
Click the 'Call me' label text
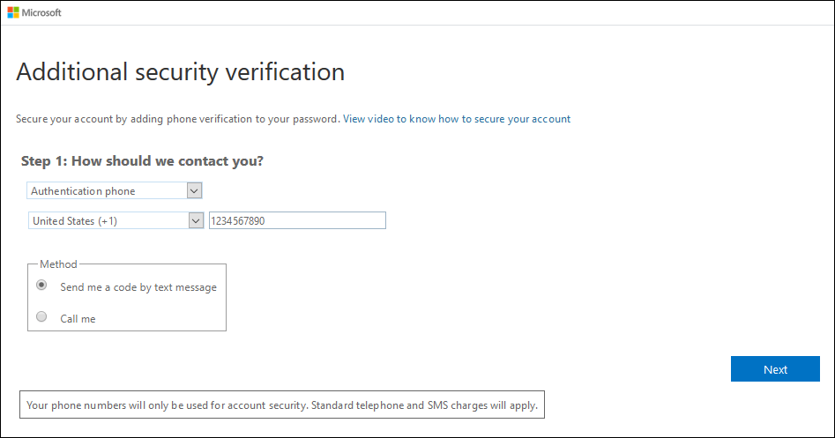coord(78,319)
